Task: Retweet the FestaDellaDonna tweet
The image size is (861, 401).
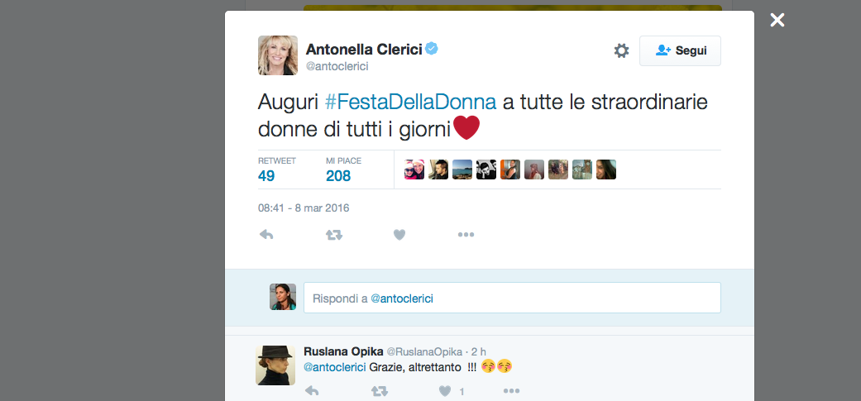Action: pyautogui.click(x=333, y=235)
